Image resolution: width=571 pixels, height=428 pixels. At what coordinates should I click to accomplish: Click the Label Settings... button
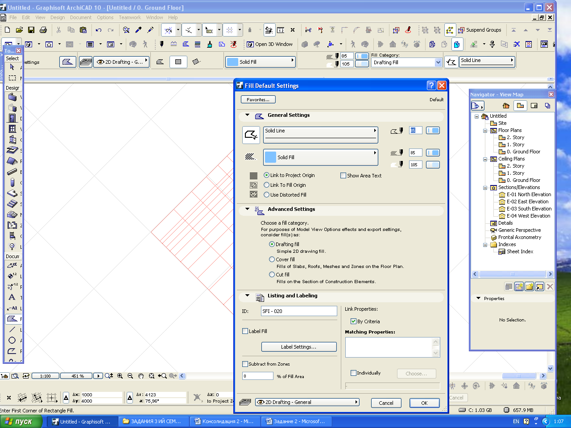tap(299, 347)
